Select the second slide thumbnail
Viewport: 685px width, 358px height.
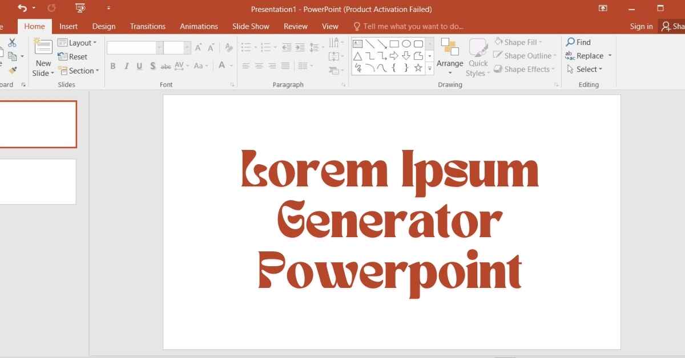point(38,181)
